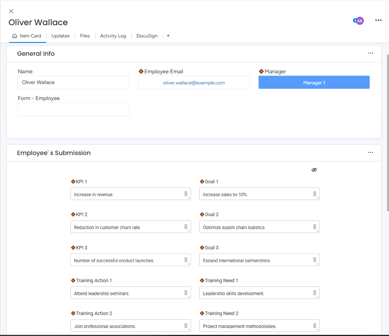Click Training Action 1 field's grey handle icon

coord(186,292)
